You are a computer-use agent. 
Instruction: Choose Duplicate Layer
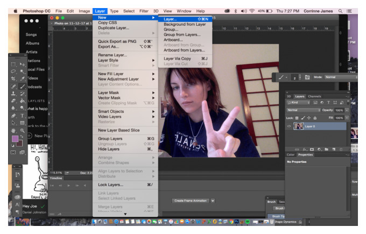point(125,28)
